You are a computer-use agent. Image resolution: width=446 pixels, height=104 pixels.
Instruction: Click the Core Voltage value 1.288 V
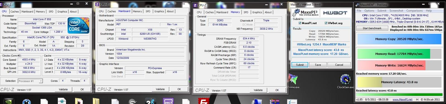tap(58, 32)
